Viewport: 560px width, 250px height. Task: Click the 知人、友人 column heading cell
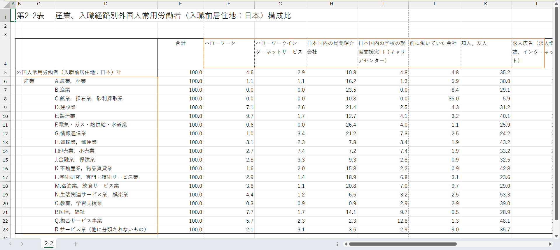point(485,53)
